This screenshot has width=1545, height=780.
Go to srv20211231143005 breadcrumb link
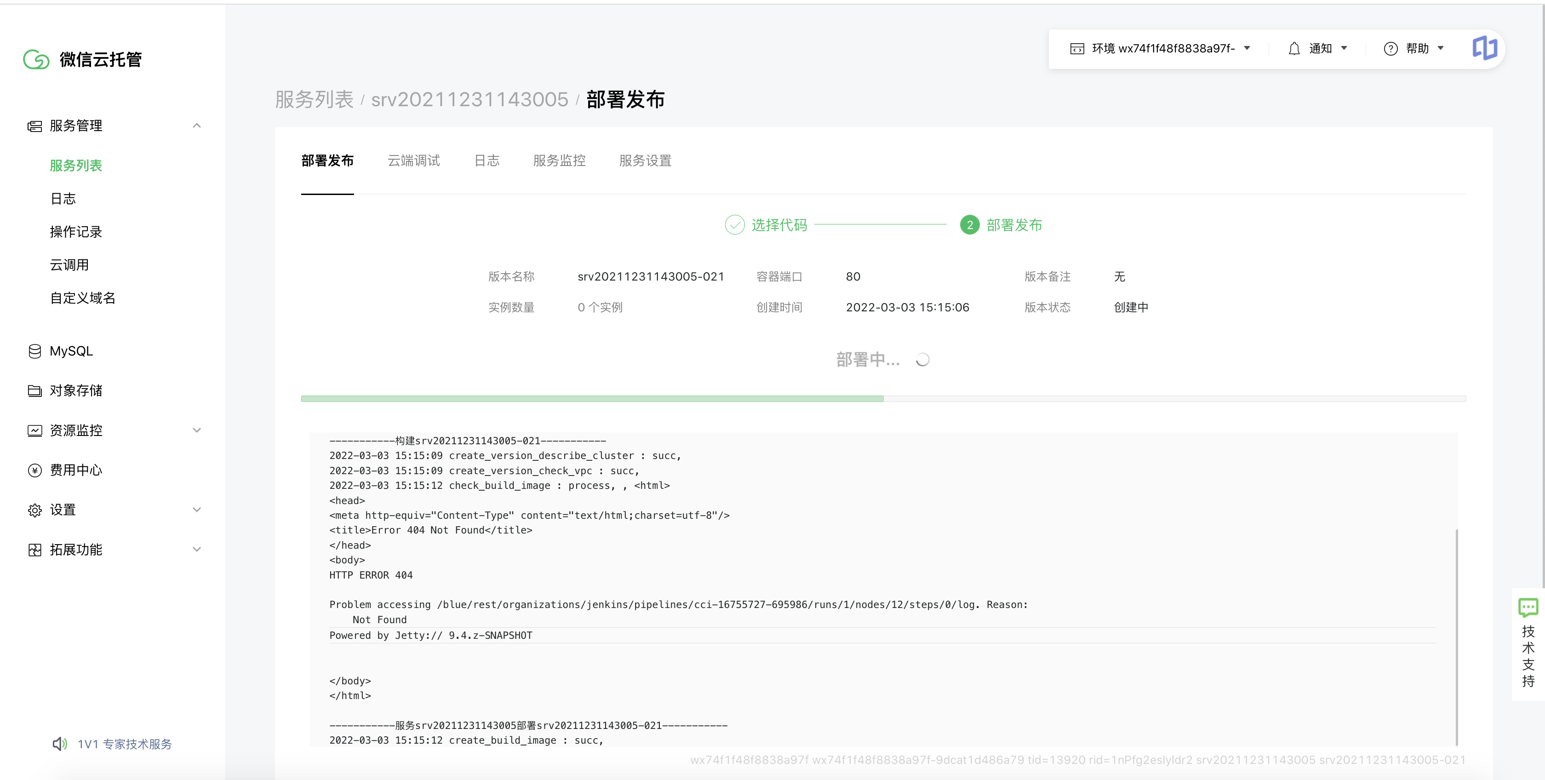click(469, 100)
